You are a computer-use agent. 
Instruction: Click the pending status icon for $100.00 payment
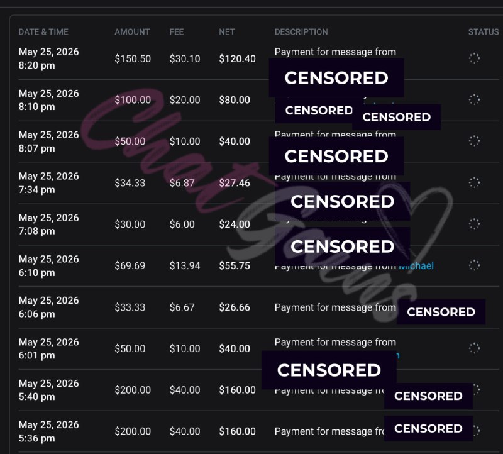(475, 99)
